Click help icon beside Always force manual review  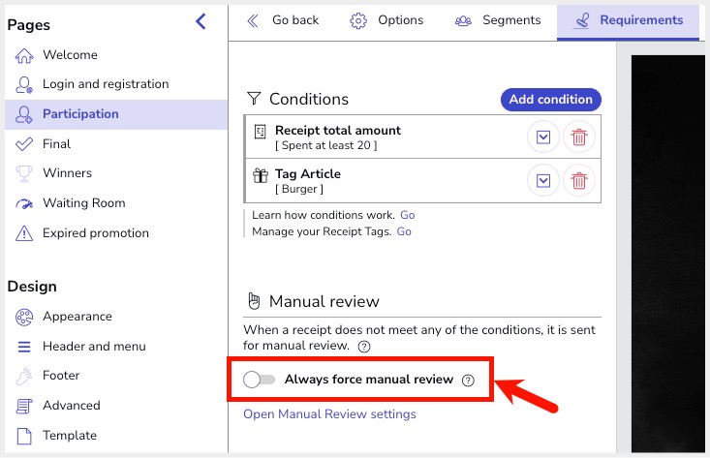469,381
